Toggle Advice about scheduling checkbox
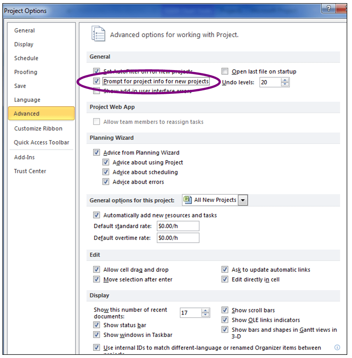The height and width of the screenshot is (358, 352). click(x=106, y=172)
